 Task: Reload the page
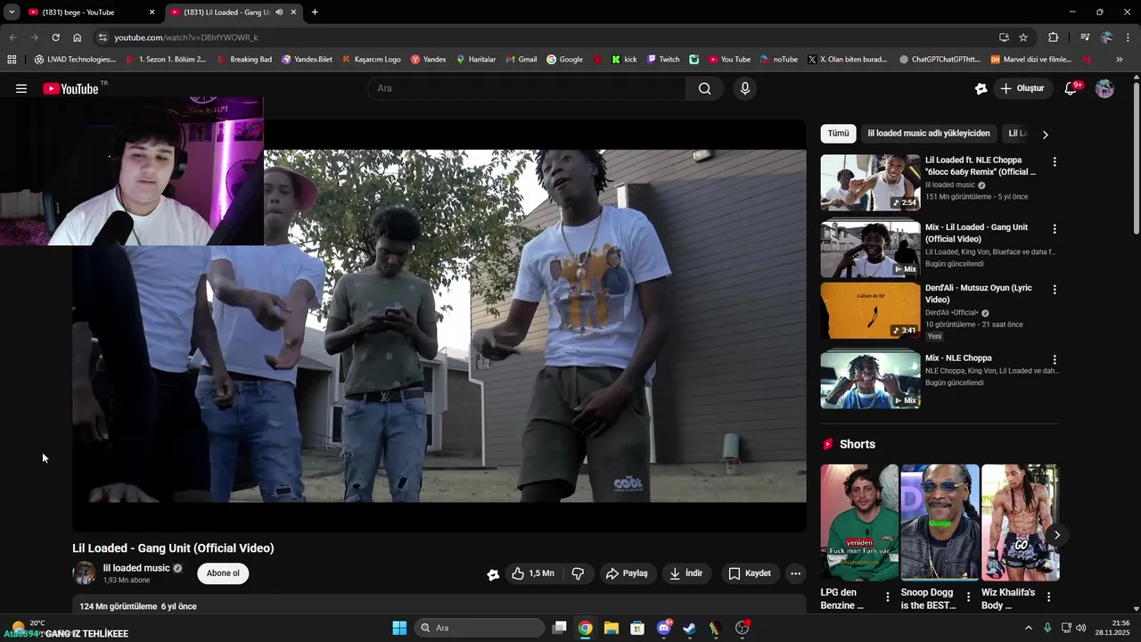click(x=55, y=37)
